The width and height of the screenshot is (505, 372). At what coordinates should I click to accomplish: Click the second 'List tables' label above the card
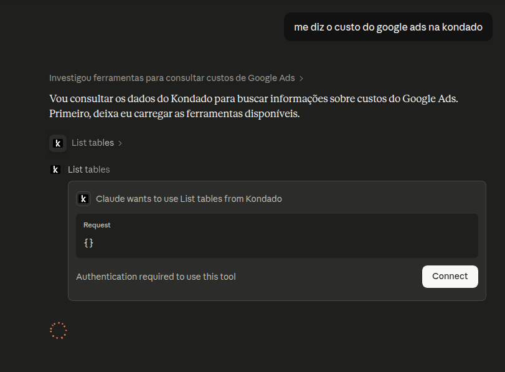[x=89, y=169]
